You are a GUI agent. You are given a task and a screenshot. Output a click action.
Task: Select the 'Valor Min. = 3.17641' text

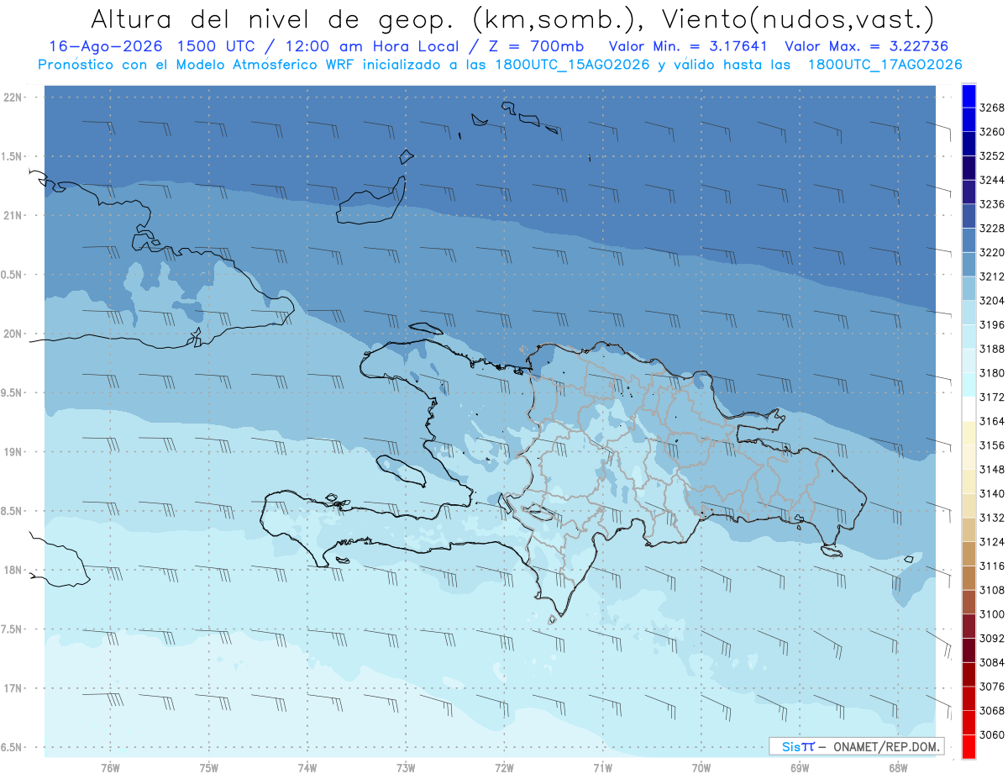(690, 47)
